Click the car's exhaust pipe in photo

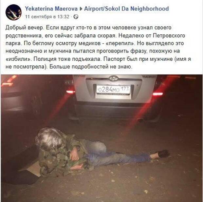pyautogui.click(x=141, y=120)
